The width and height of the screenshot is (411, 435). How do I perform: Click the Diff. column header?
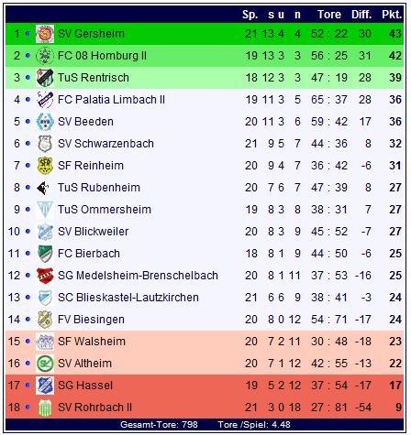(361, 15)
